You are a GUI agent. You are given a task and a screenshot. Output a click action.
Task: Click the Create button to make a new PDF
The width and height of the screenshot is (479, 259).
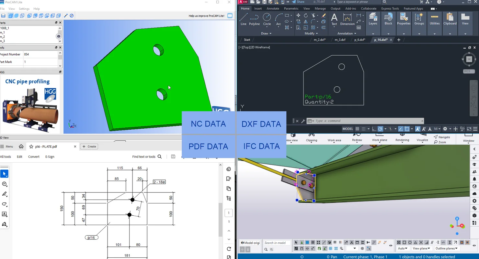pyautogui.click(x=89, y=146)
